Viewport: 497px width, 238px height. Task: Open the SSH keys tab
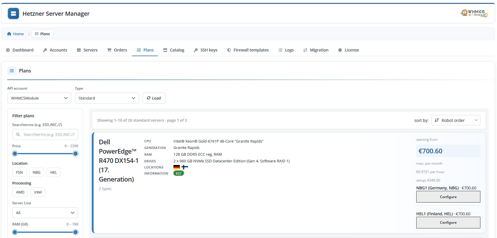coord(206,50)
